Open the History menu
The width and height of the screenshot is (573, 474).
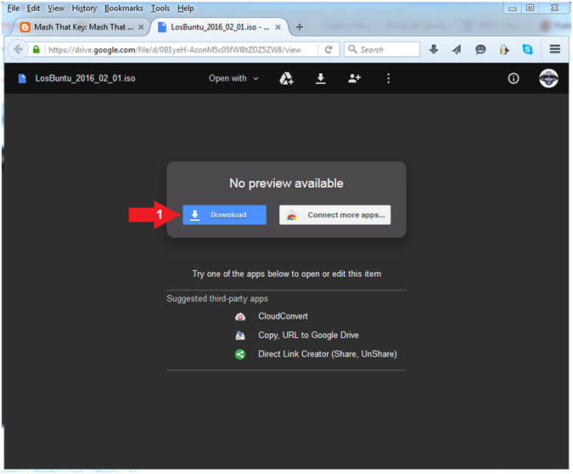click(84, 8)
